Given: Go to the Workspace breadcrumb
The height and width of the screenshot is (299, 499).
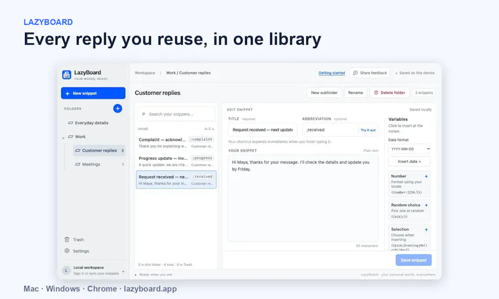Looking at the screenshot, I should [145, 73].
